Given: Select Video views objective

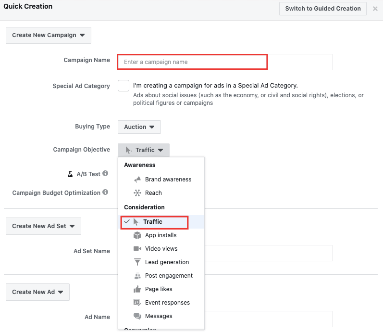Looking at the screenshot, I should pyautogui.click(x=161, y=249).
